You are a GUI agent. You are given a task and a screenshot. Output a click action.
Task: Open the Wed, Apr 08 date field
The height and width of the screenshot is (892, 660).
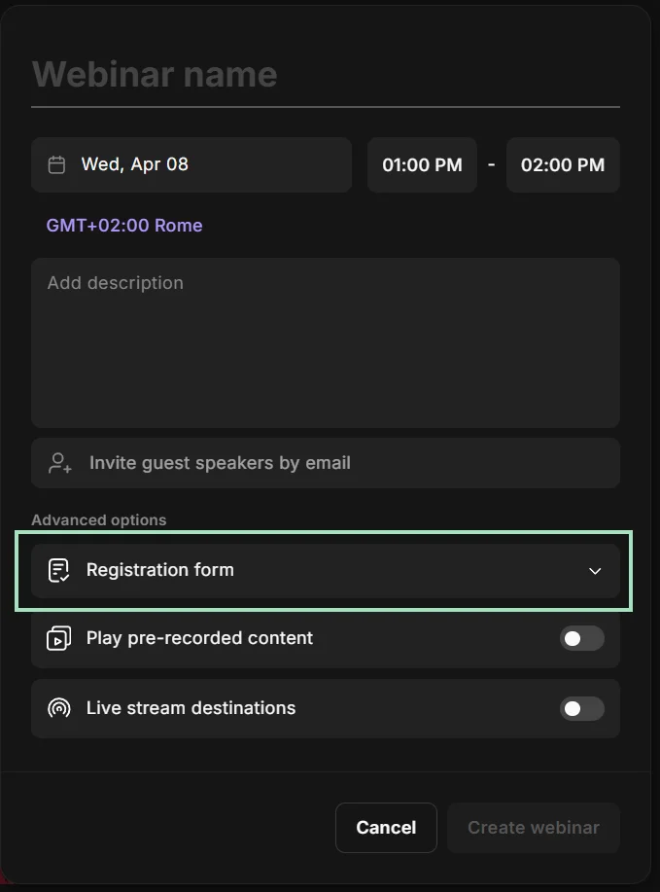tap(191, 164)
